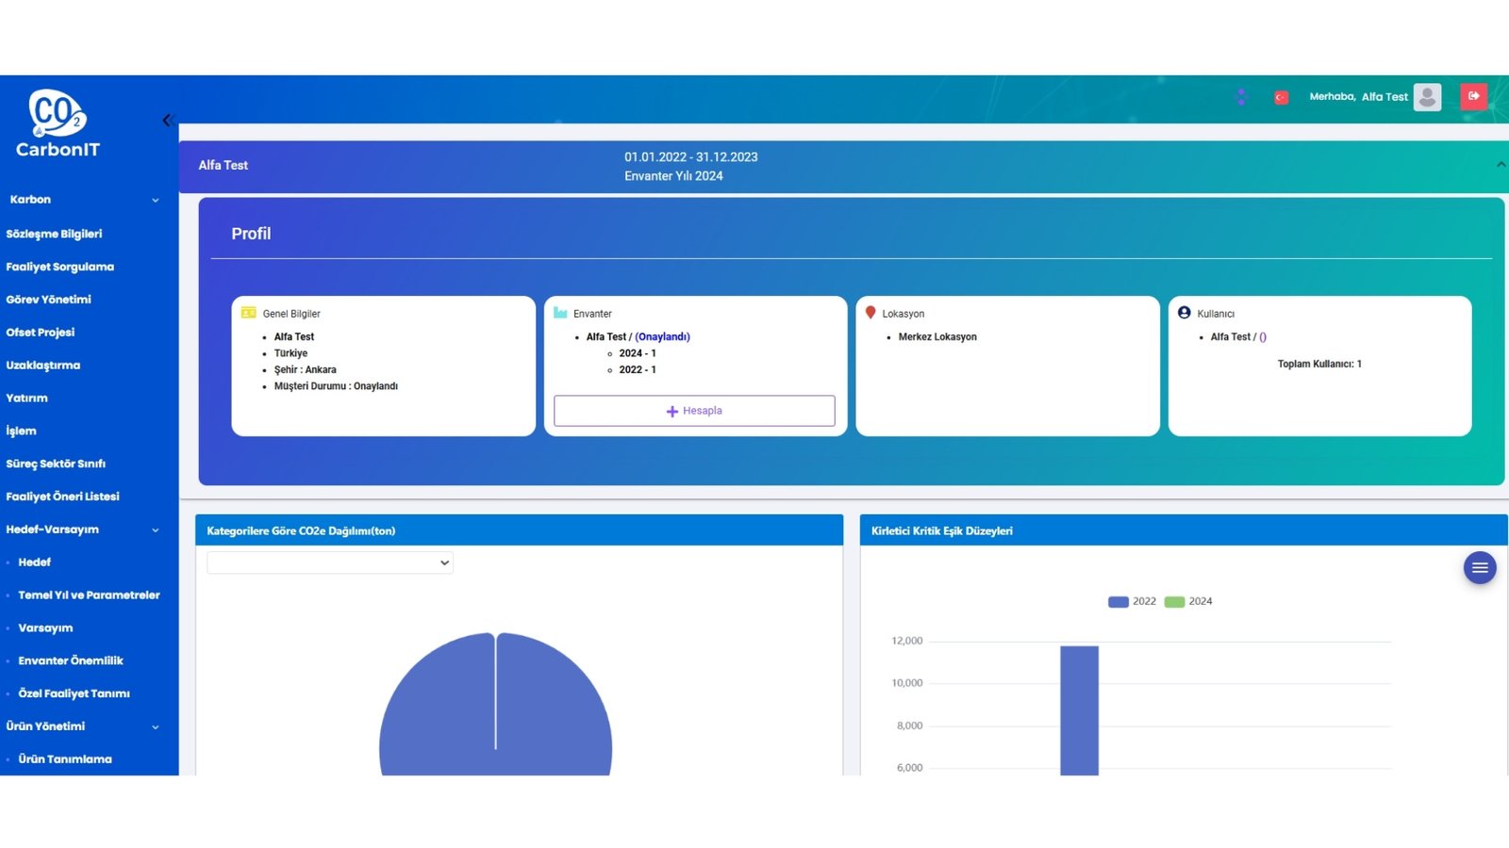1509x848 pixels.
Task: Open the user avatar profile icon
Action: click(1427, 96)
